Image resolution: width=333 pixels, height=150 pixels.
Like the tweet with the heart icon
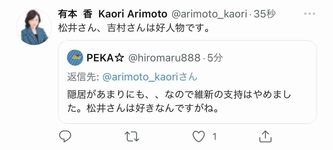[x=199, y=137]
